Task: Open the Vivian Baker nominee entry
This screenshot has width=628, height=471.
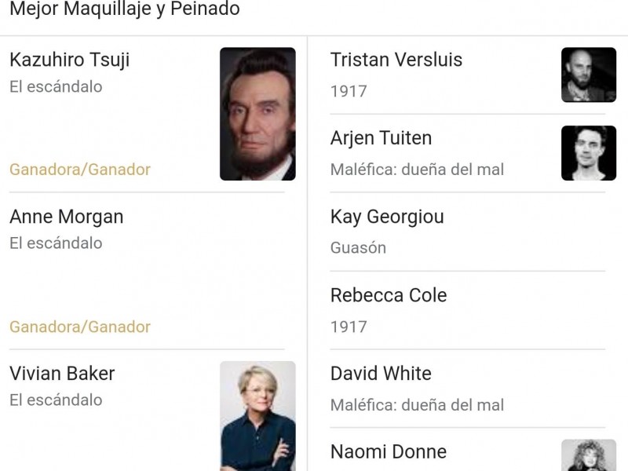Action: (x=62, y=374)
